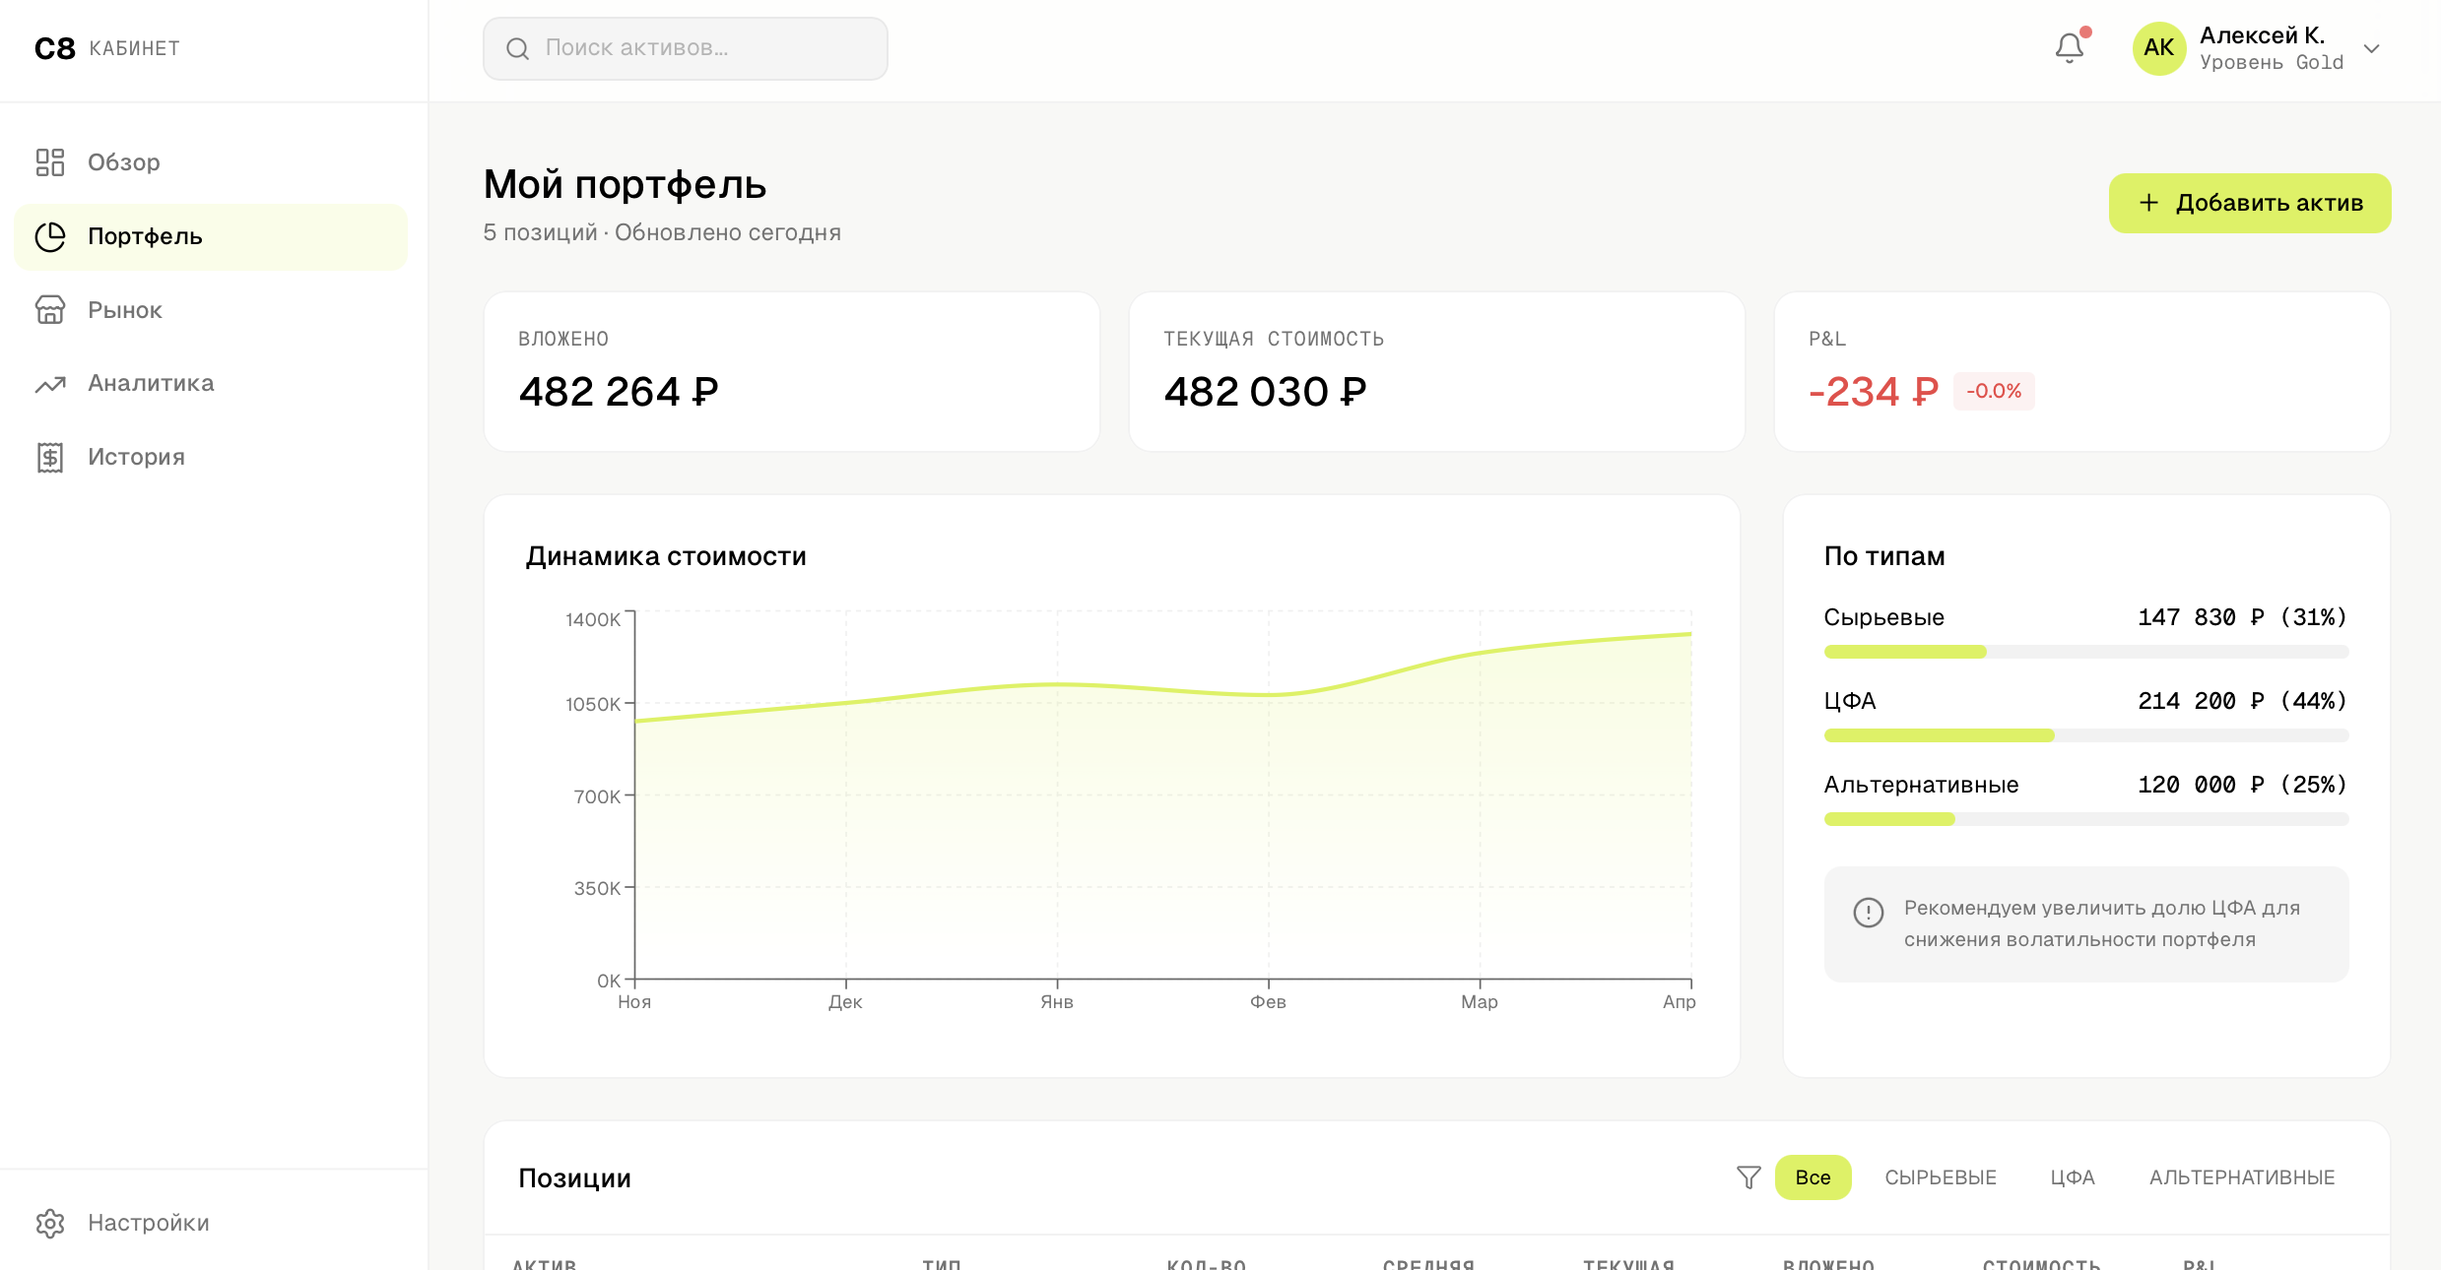Click the notification bell icon
The width and height of the screenshot is (2441, 1270).
coord(2069,48)
